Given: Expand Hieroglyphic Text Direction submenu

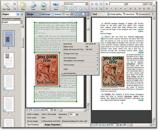Looking at the screenshot, I should click(80, 61).
